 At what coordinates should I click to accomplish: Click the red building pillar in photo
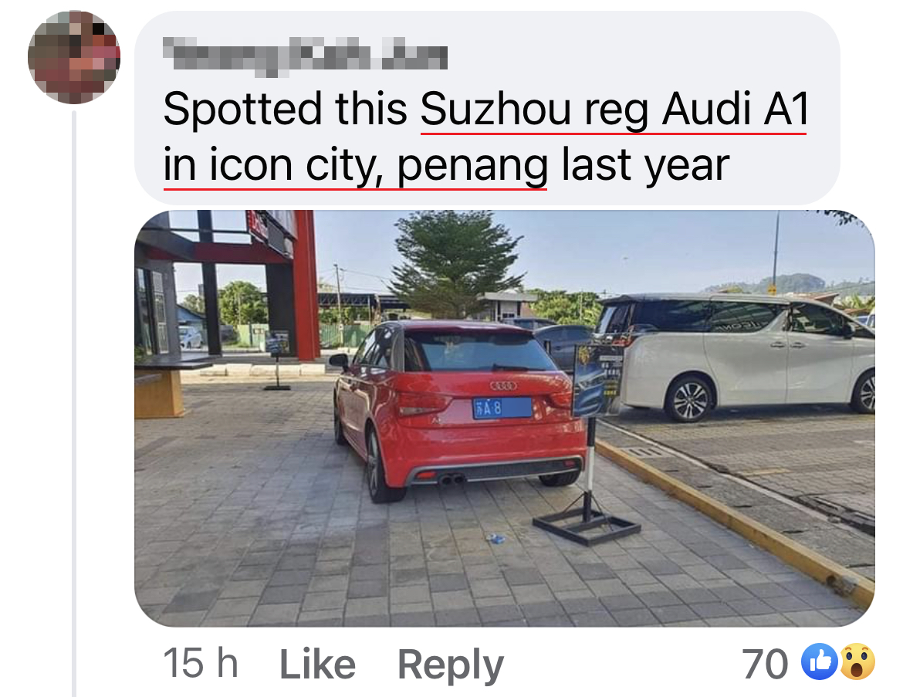coord(307,285)
